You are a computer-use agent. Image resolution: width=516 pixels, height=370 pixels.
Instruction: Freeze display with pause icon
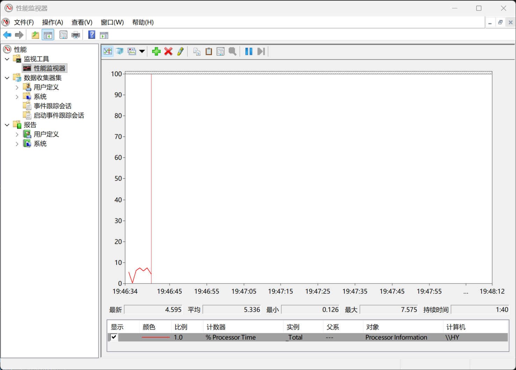coord(249,52)
